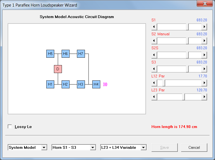Increase L12 Par with right arrow
The width and height of the screenshot is (215, 160).
click(204, 83)
